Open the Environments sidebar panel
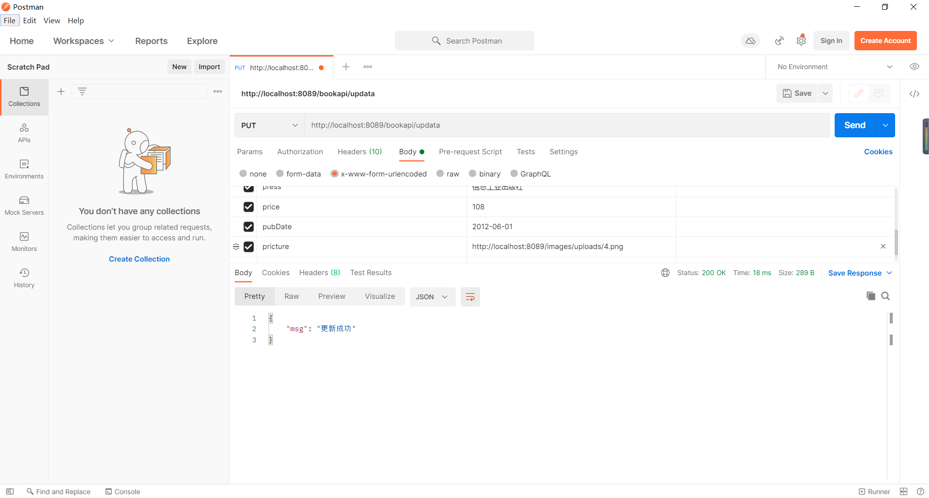Screen dimensions: 929x498 (x=24, y=169)
